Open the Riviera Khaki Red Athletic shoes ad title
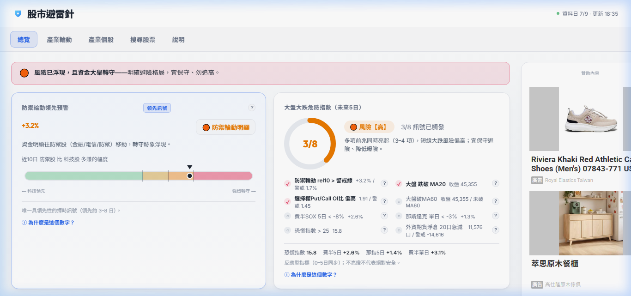 click(581, 164)
